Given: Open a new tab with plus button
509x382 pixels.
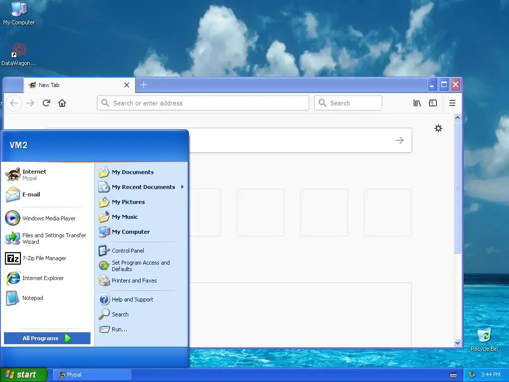Looking at the screenshot, I should coord(144,85).
